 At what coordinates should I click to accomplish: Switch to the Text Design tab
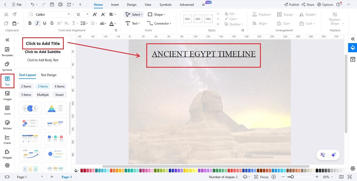click(x=48, y=75)
